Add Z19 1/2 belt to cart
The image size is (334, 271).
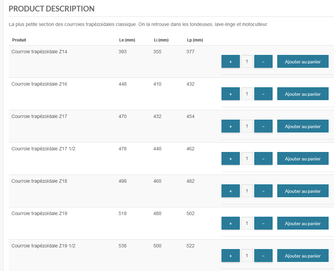(303, 256)
